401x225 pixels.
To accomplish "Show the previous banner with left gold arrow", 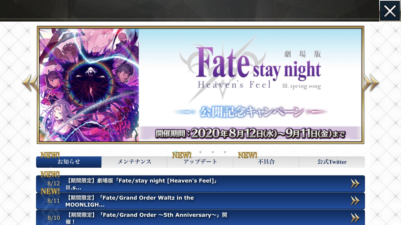I will tap(30, 83).
